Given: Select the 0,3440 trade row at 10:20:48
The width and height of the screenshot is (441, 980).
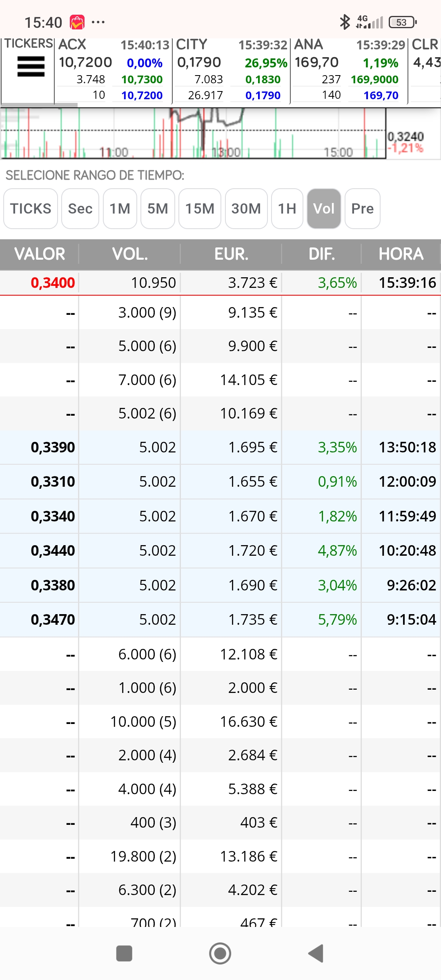Looking at the screenshot, I should [x=220, y=551].
